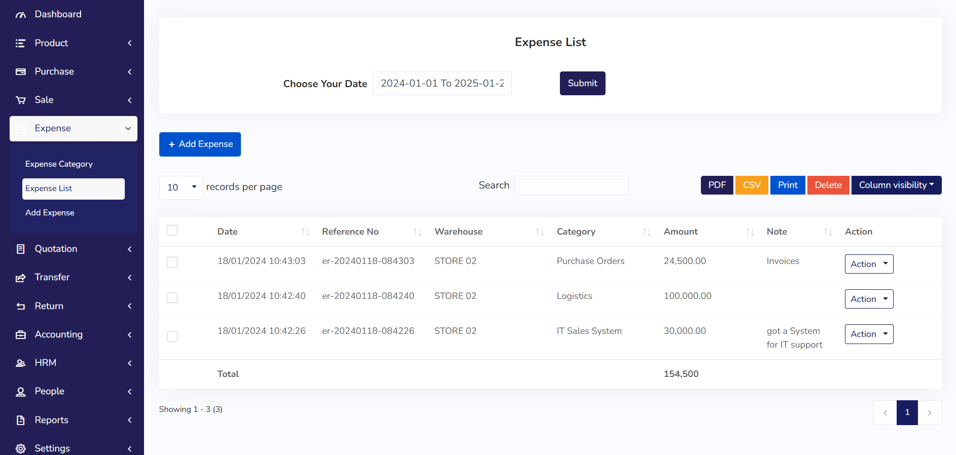The width and height of the screenshot is (956, 455).
Task: Export the expense list as PDF
Action: [x=717, y=185]
